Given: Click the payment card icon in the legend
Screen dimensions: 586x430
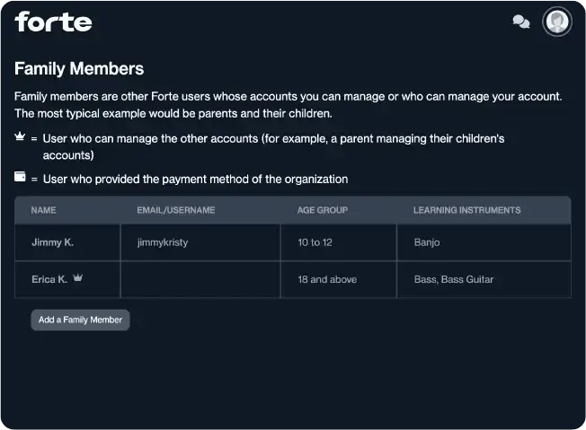Looking at the screenshot, I should [20, 178].
